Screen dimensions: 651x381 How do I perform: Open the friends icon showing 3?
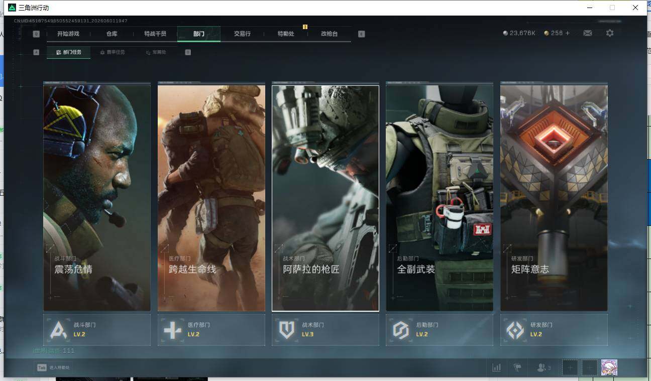pyautogui.click(x=544, y=368)
